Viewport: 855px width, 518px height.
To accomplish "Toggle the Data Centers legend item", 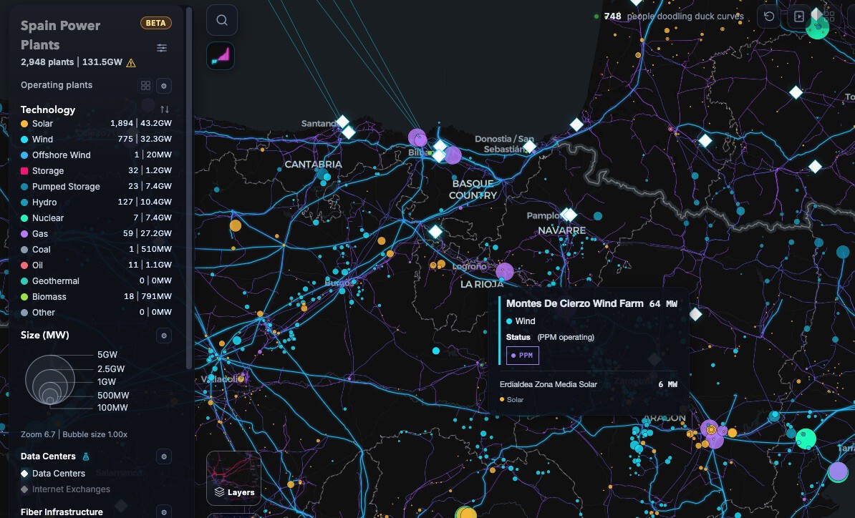I will 58,474.
